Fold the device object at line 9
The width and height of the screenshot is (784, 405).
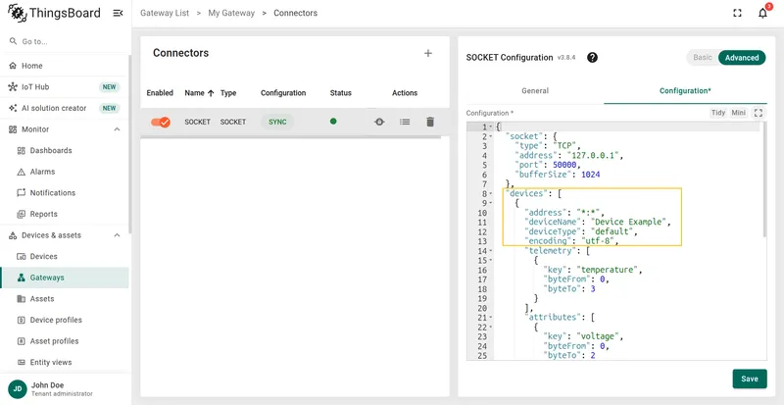coord(491,203)
